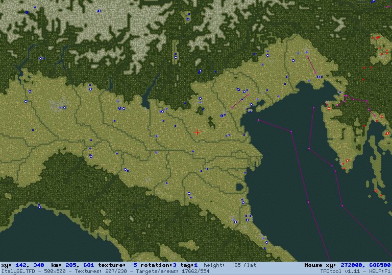Screen dimensions: 392x275
Task: Click the 'texture: 5' status value
Action: [117, 265]
